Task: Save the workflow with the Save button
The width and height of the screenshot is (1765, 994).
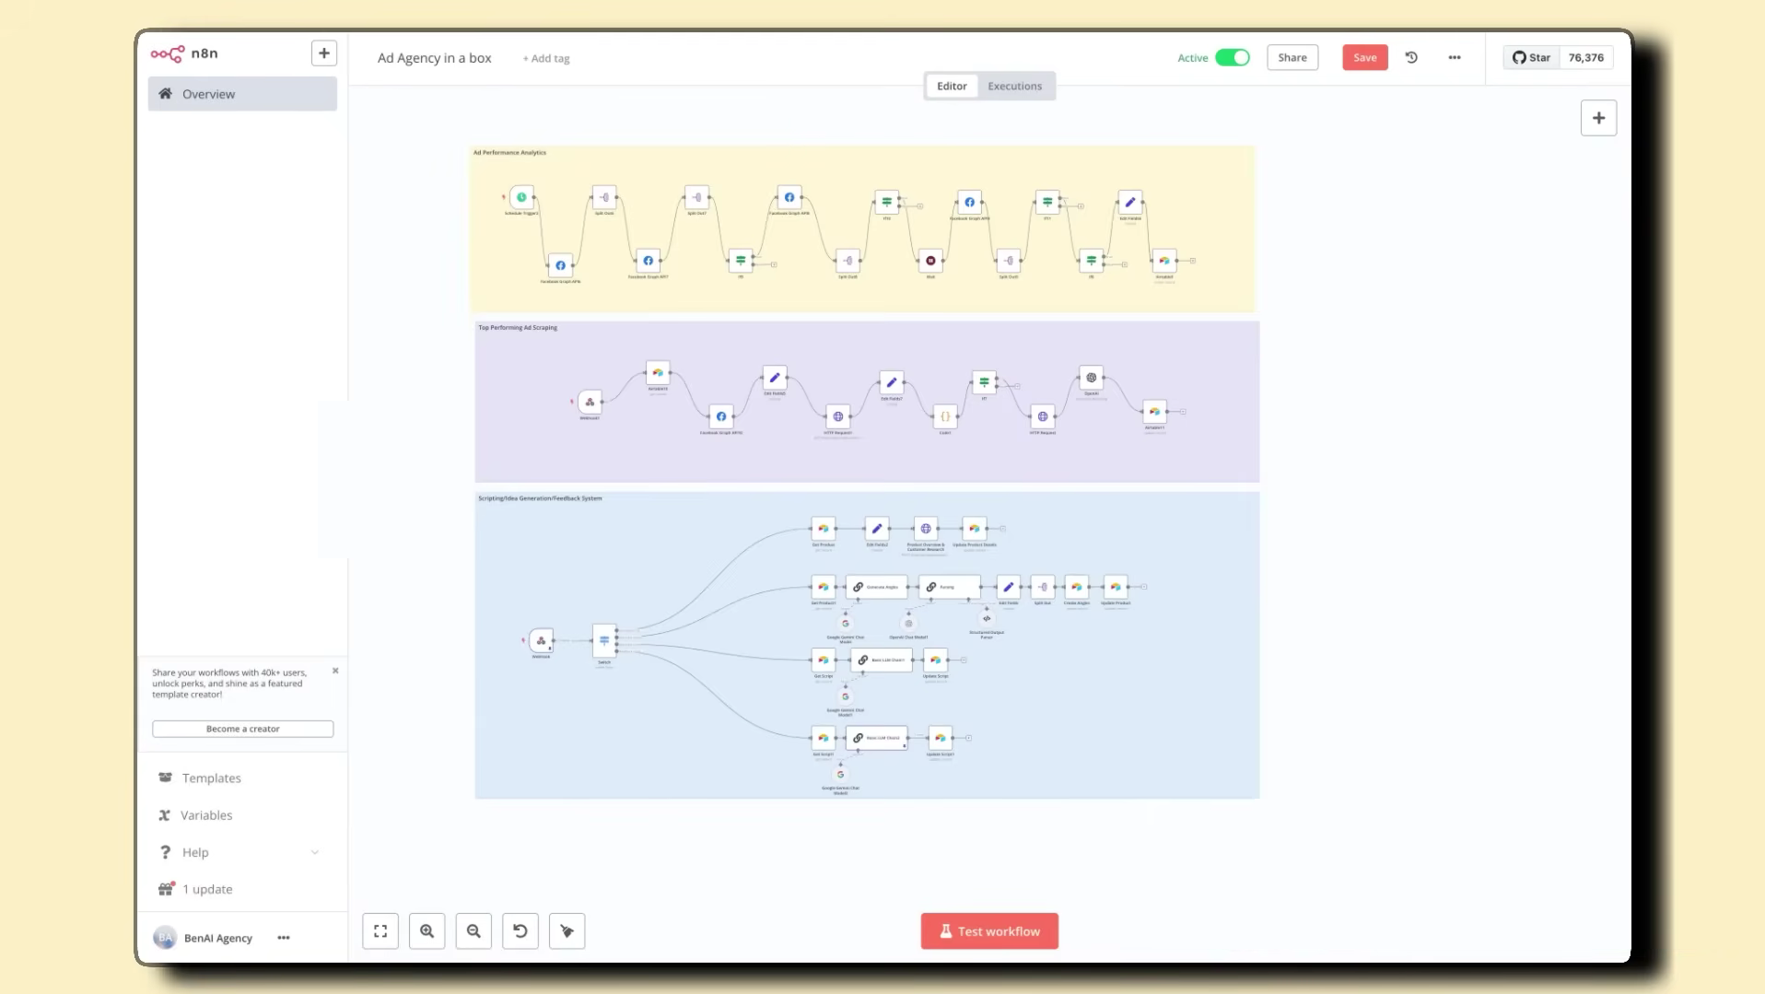Action: [1364, 57]
